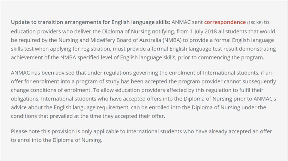Click 'ANMAC's' at end of fourth line

pyautogui.click(x=265, y=99)
